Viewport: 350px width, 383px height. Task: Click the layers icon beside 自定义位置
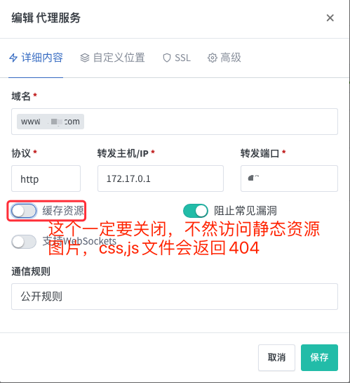click(85, 58)
